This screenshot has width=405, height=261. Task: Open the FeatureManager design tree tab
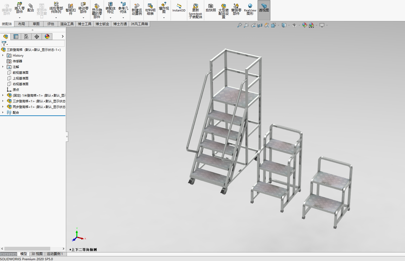coord(5,37)
